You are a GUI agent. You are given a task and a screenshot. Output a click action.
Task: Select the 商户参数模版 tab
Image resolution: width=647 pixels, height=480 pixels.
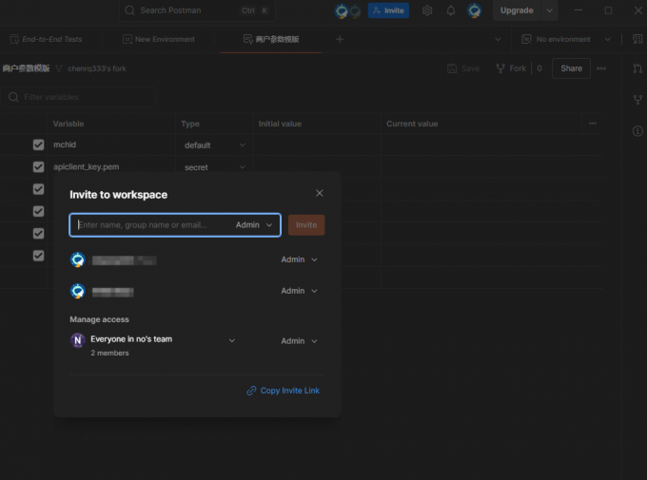(270, 39)
